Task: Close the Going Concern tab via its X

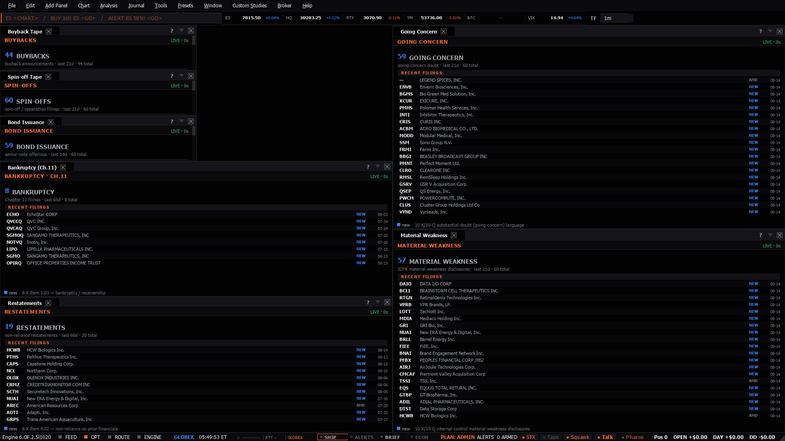Action: click(444, 31)
